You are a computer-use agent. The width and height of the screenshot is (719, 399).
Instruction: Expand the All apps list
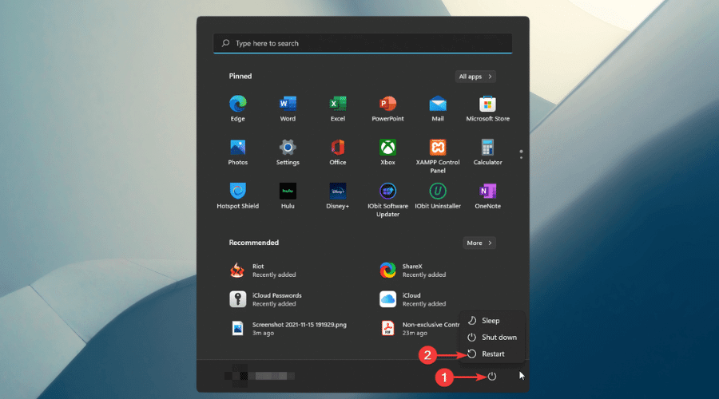[475, 77]
